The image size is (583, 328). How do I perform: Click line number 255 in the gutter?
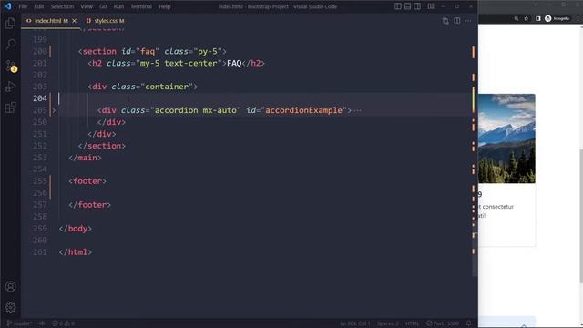tap(40, 181)
